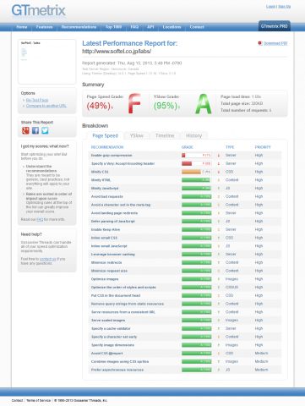The width and height of the screenshot is (305, 406).
Task: Click Compare to another URL link
Action: 46,106
